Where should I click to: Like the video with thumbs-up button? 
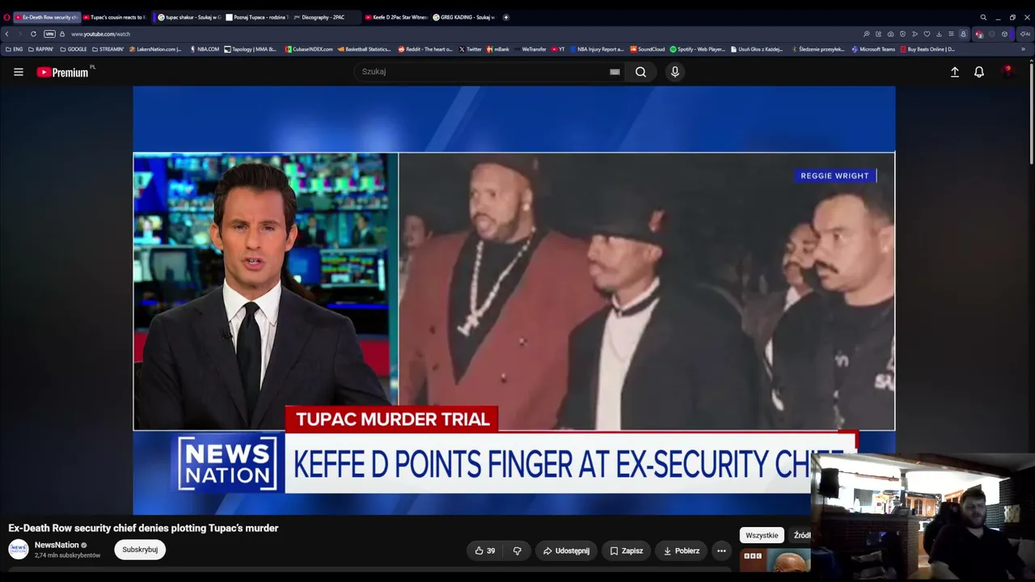point(485,551)
